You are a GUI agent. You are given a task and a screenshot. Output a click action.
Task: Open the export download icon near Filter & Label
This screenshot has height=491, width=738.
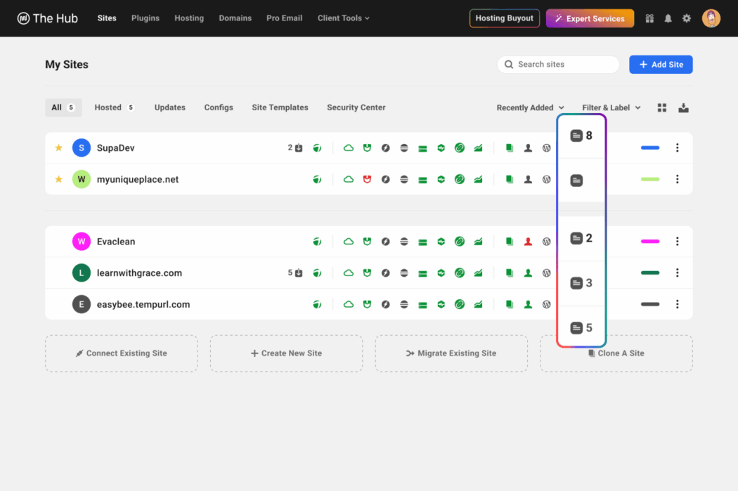683,107
